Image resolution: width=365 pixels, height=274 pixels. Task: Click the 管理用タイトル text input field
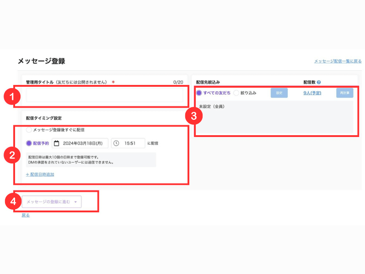pyautogui.click(x=104, y=95)
